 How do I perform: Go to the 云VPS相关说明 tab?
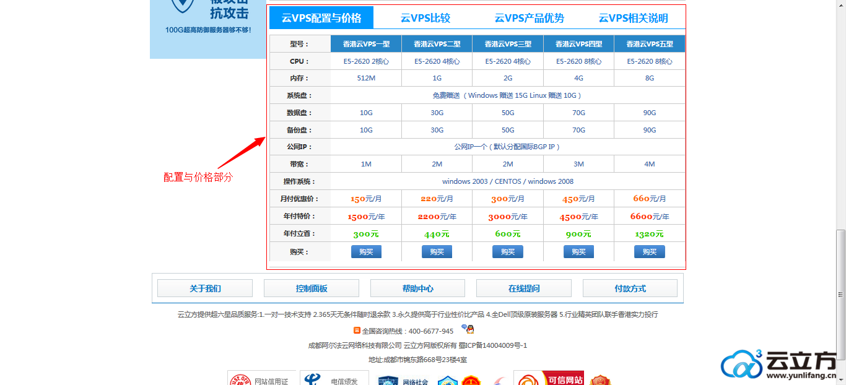coord(634,18)
